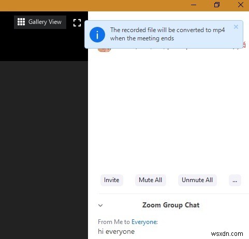Viewport: 249px width, 239px height.
Task: Switch to Gallery View layout
Action: [x=40, y=22]
